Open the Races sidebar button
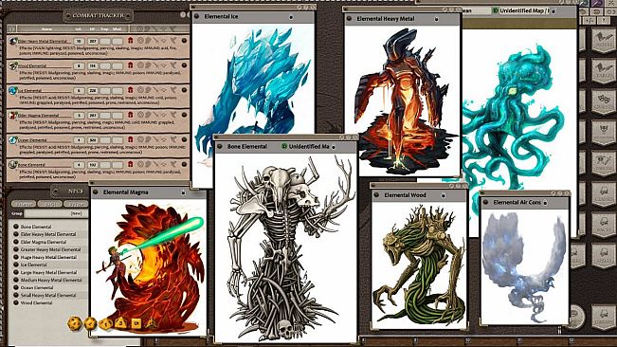 (x=603, y=225)
